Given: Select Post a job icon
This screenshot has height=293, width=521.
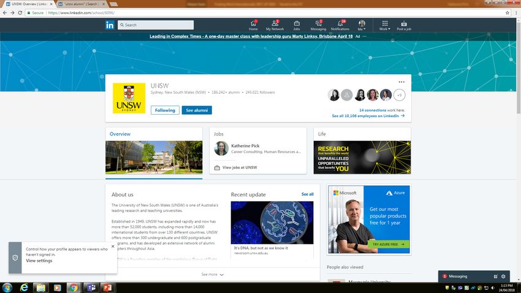Looking at the screenshot, I should click(x=404, y=25).
